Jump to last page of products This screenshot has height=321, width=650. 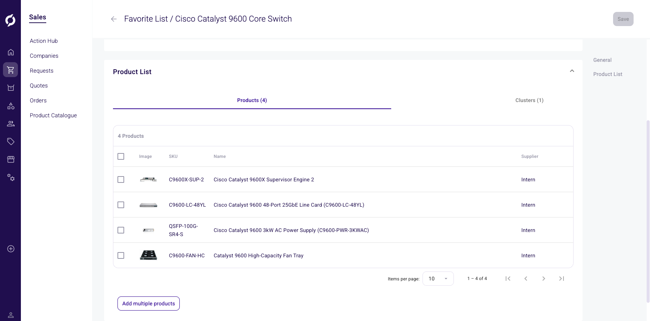point(561,279)
